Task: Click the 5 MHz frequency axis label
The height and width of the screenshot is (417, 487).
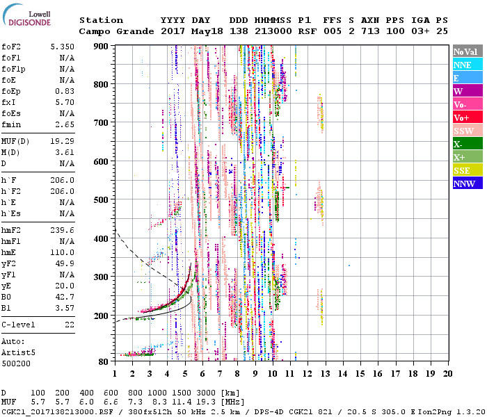Action: coord(185,374)
